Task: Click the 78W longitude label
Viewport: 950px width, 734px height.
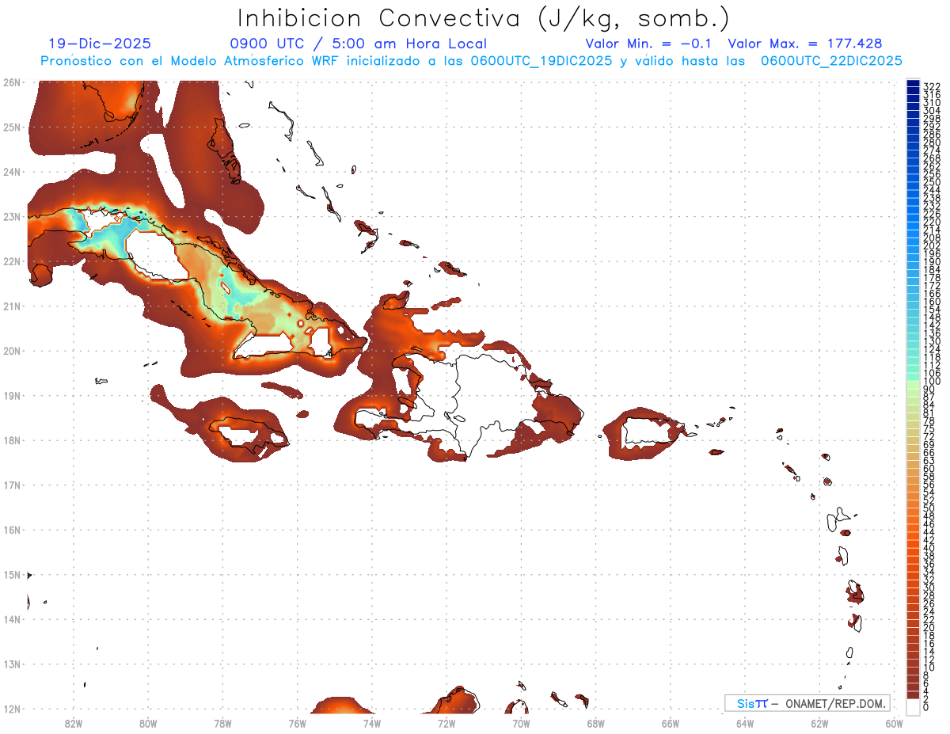Action: pyautogui.click(x=222, y=723)
